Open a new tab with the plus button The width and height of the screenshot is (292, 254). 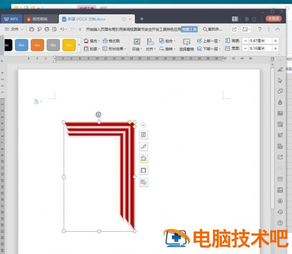coord(142,19)
